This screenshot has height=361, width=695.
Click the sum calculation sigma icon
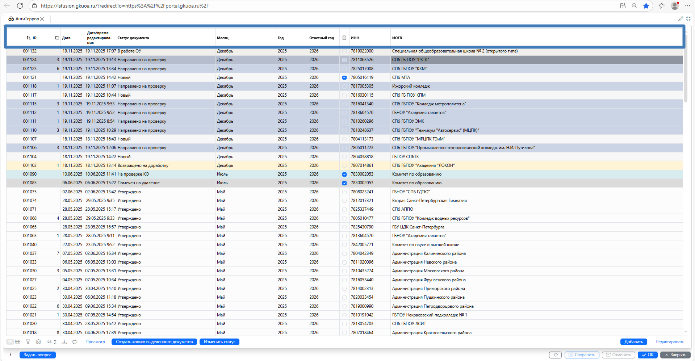tap(55, 342)
